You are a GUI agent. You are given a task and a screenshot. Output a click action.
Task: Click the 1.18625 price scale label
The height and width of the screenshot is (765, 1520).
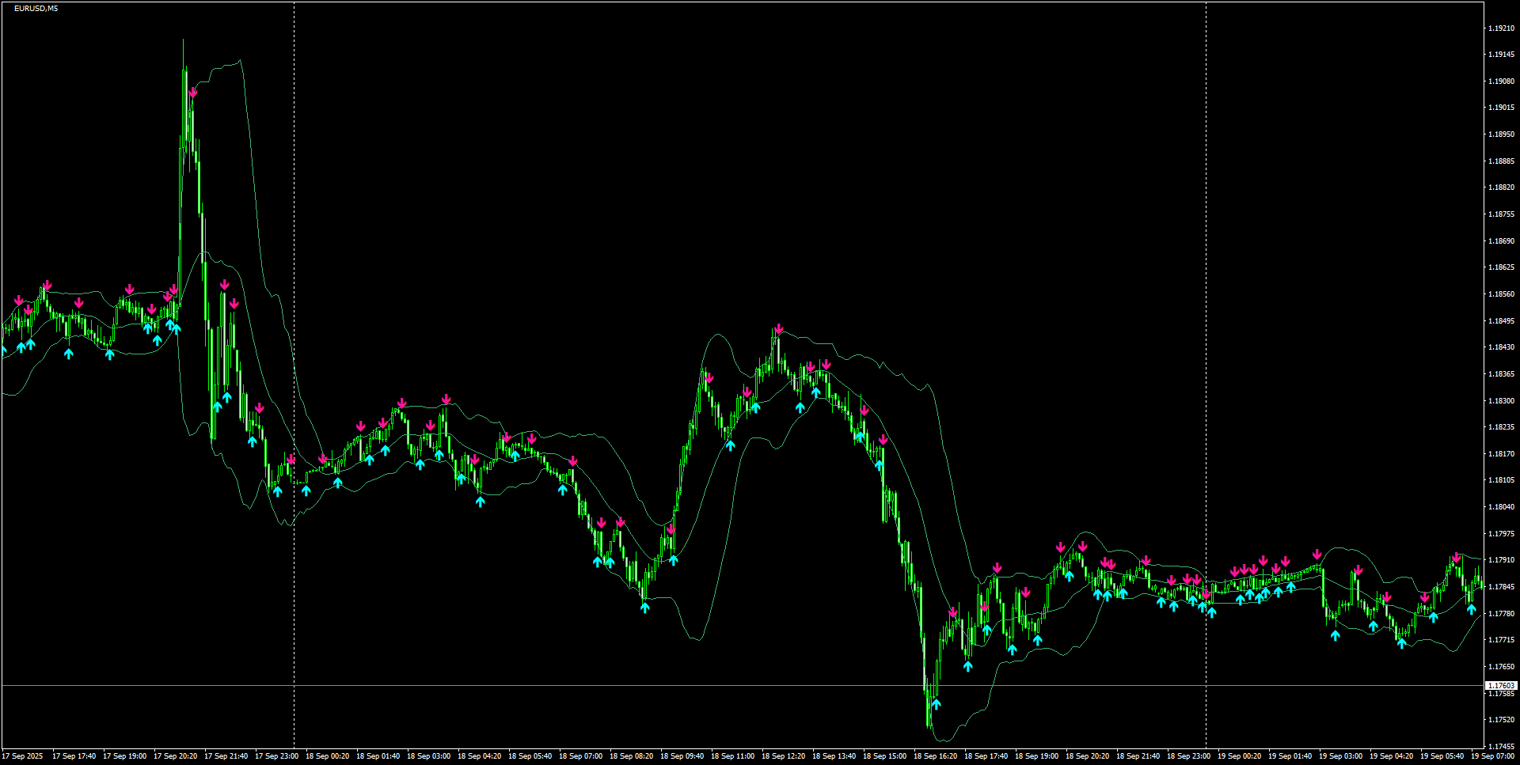[x=1501, y=267]
